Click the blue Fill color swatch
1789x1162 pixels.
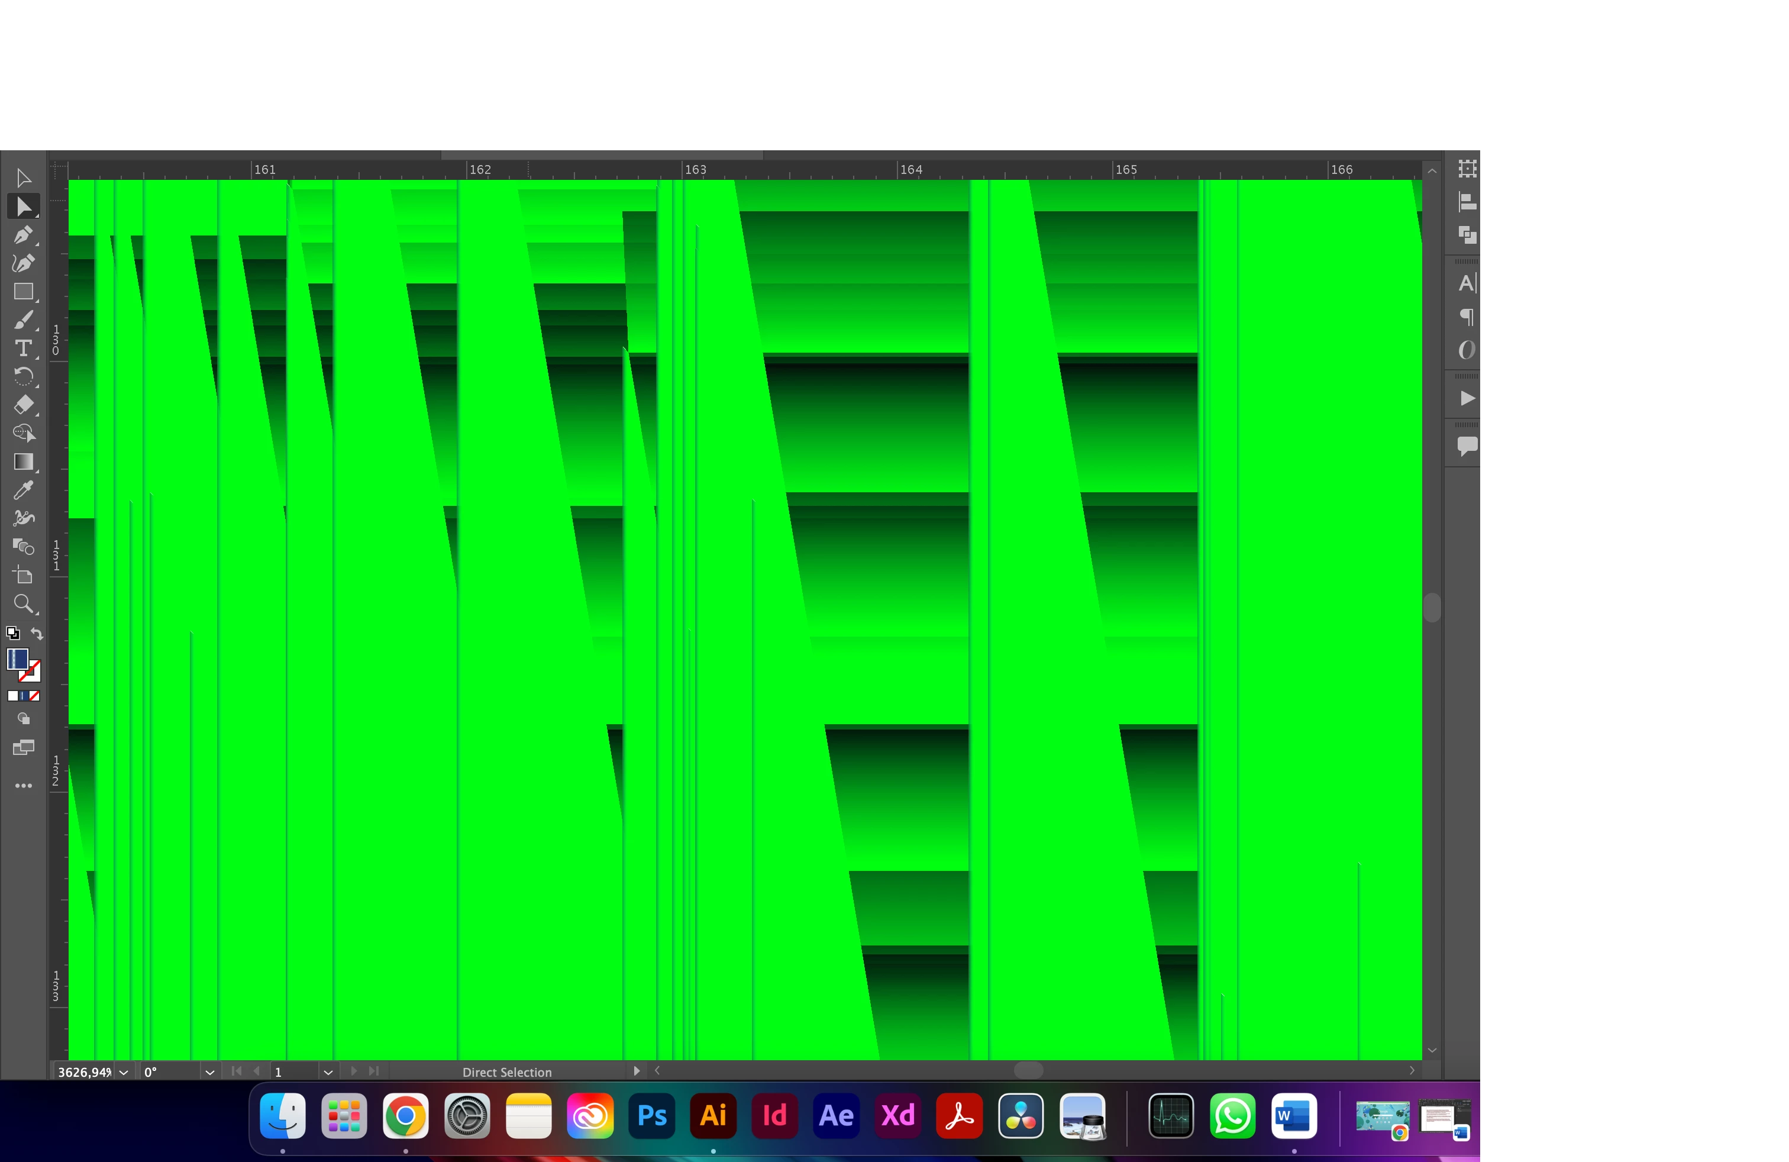coord(17,659)
